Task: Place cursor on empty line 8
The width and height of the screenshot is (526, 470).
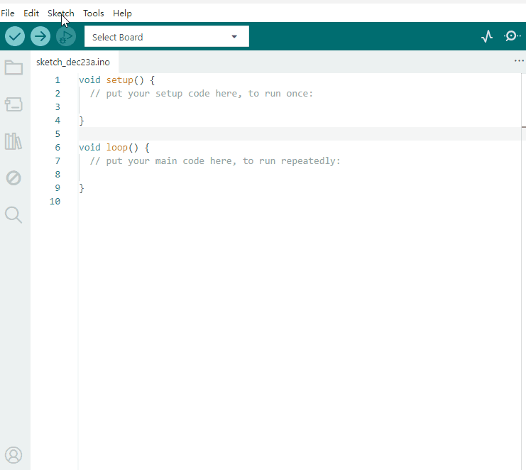Action: (x=300, y=175)
